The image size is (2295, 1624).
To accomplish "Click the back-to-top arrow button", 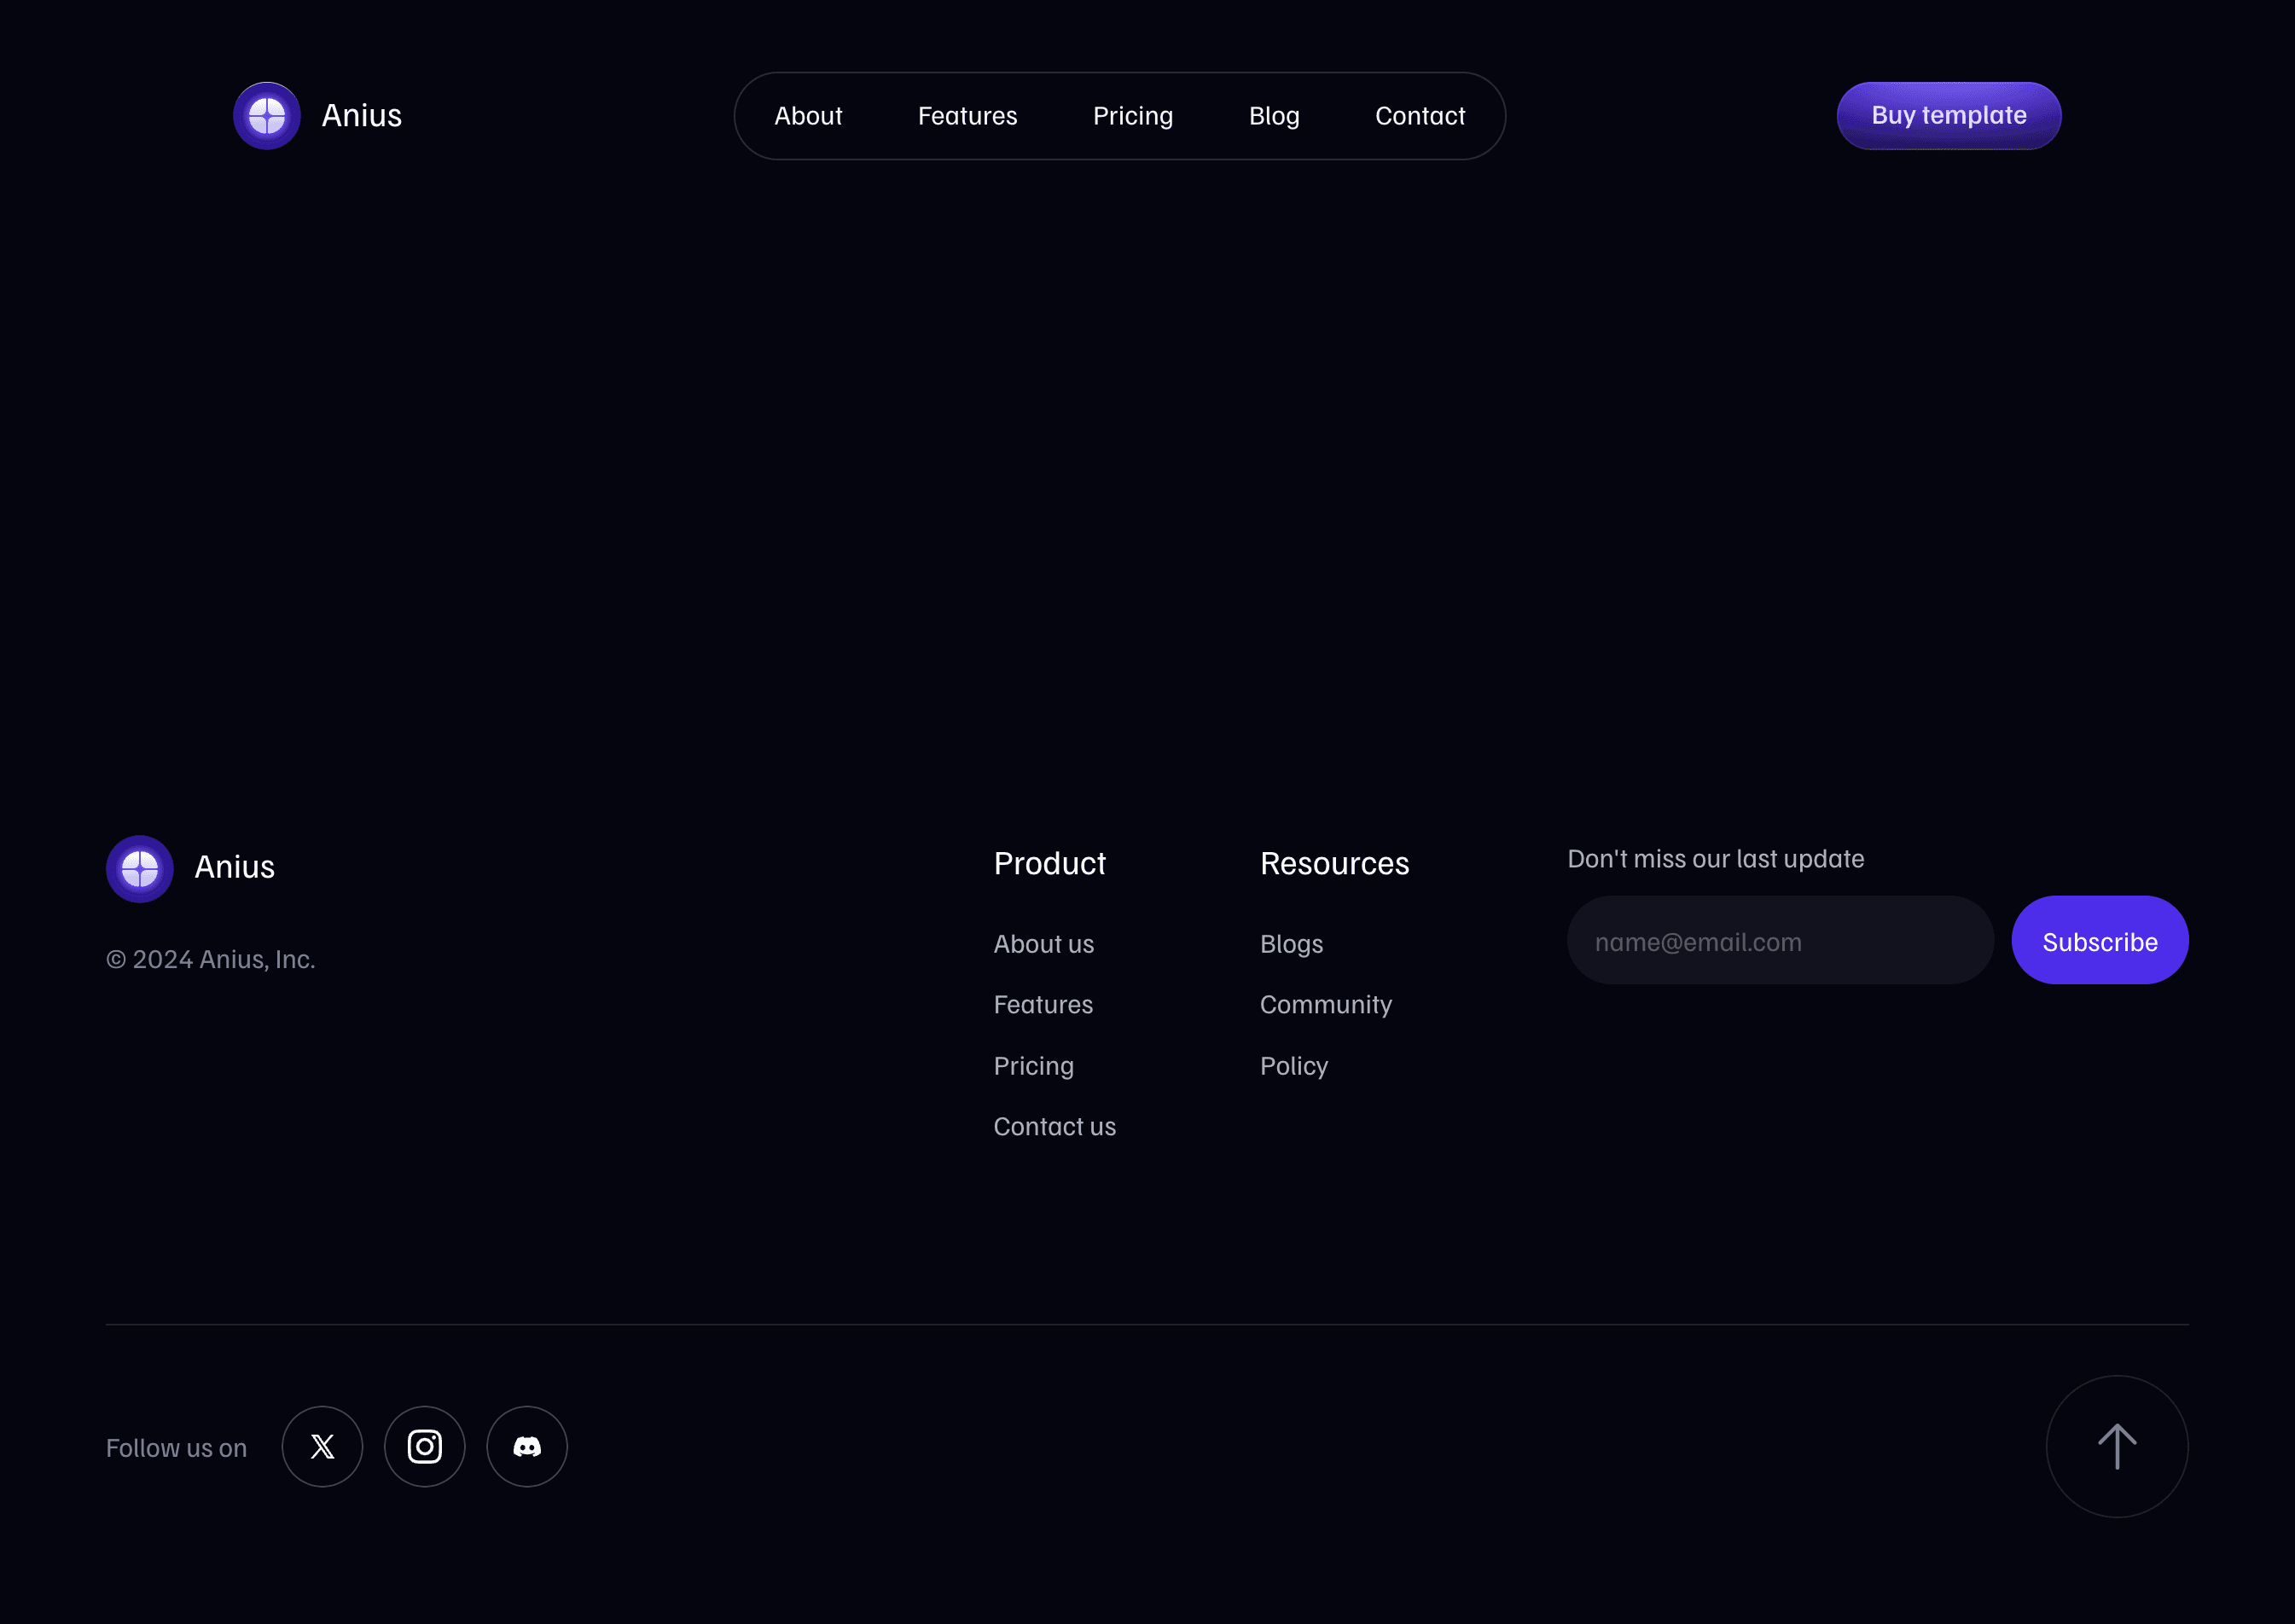I will 2117,1446.
